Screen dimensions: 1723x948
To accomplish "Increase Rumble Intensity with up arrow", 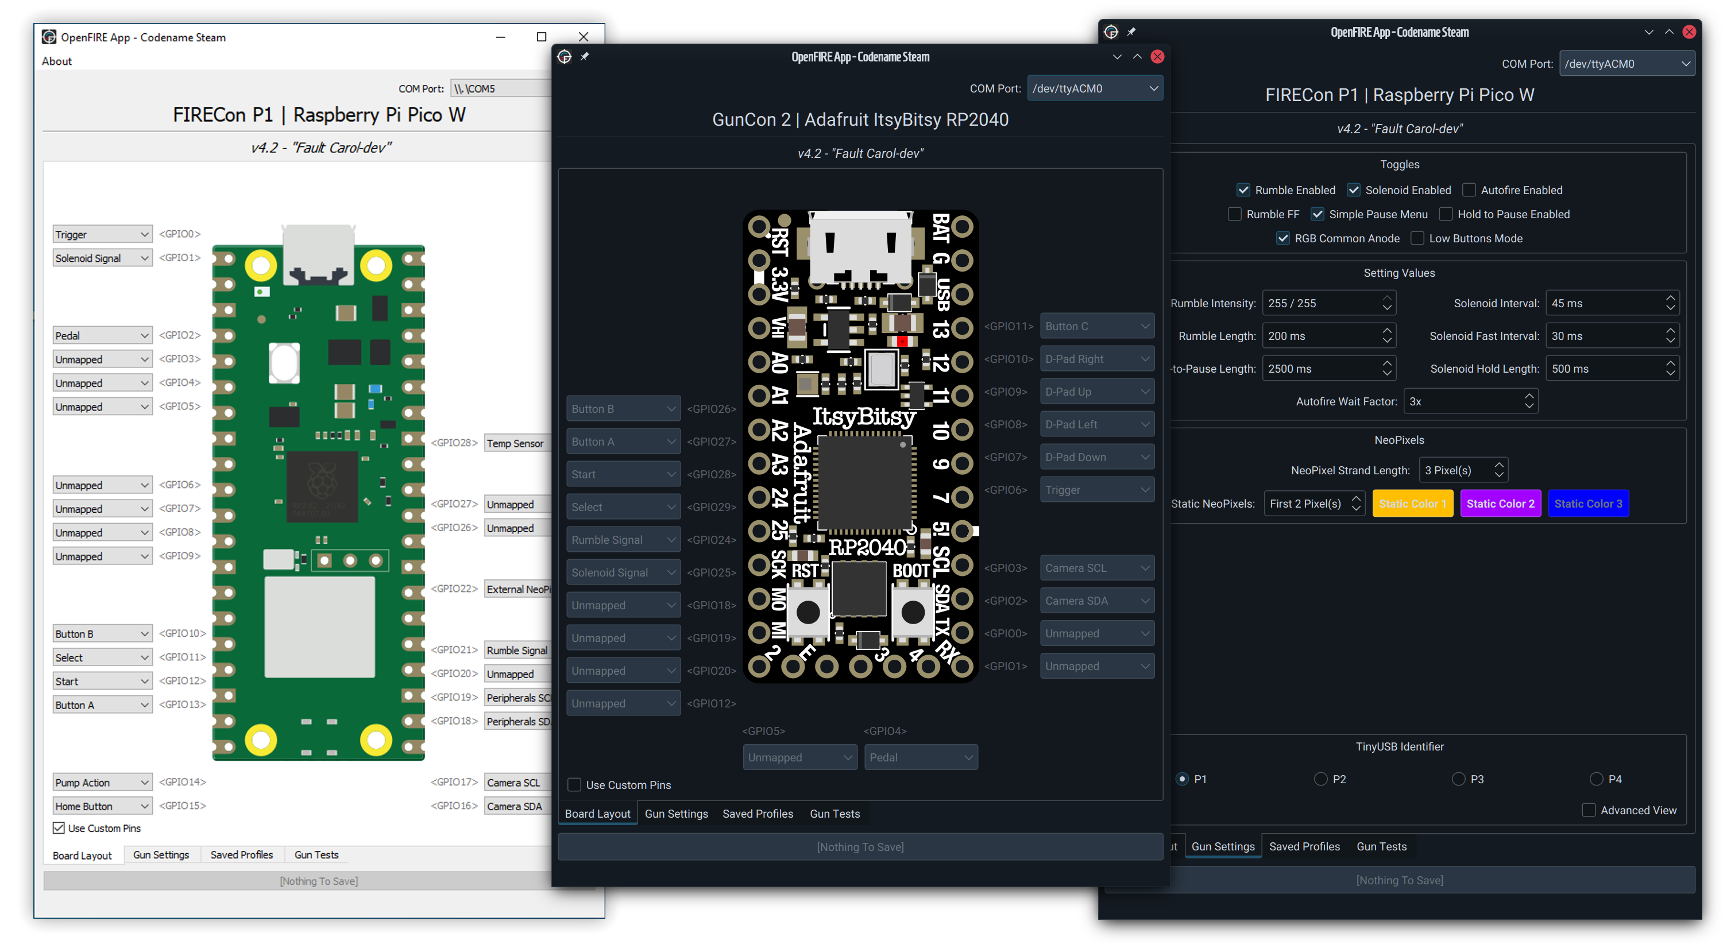I will (1386, 298).
